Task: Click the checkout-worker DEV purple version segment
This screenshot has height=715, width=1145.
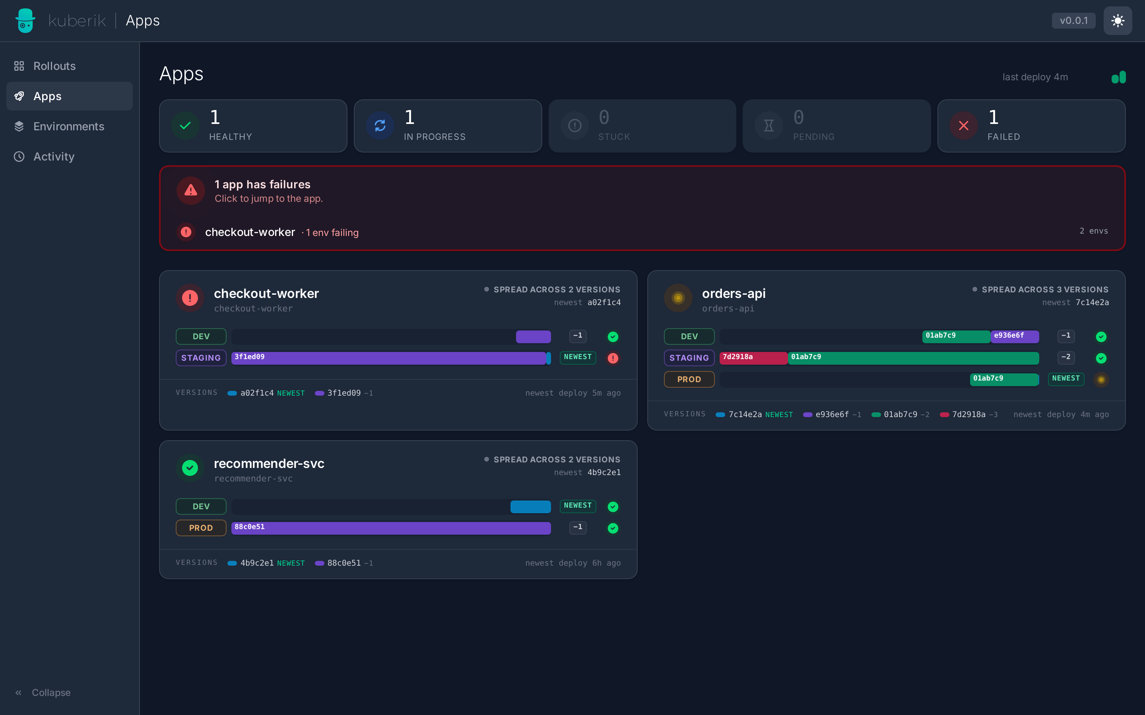Action: click(x=533, y=337)
